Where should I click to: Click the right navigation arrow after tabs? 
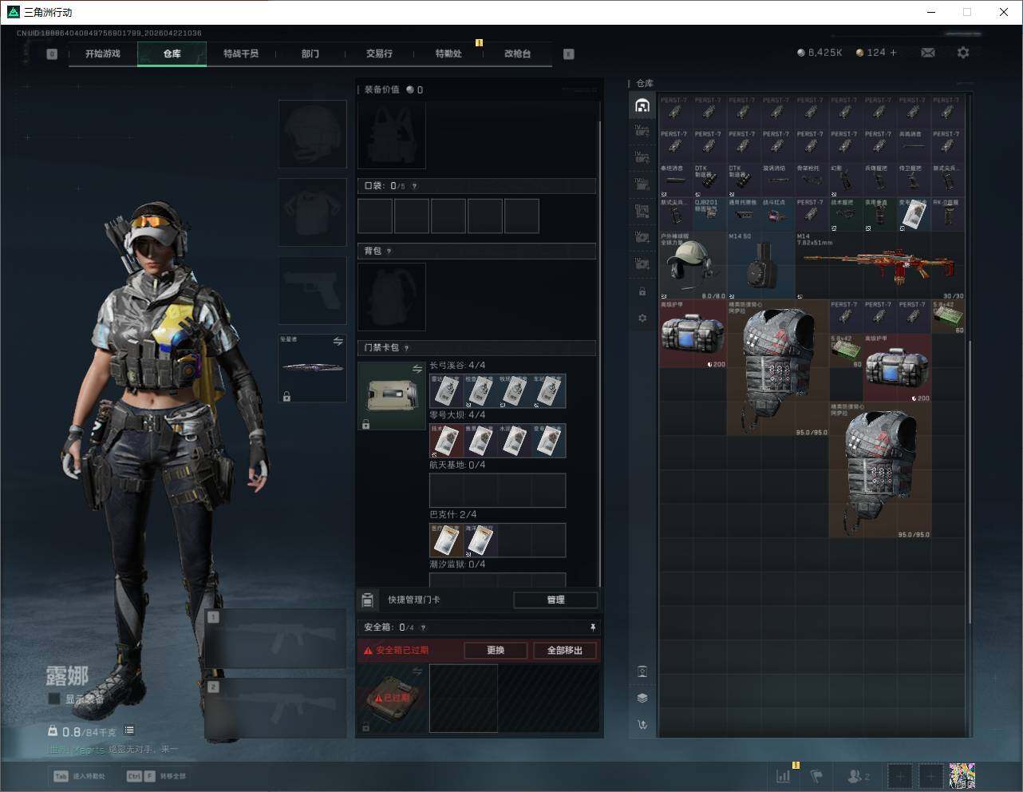click(569, 54)
